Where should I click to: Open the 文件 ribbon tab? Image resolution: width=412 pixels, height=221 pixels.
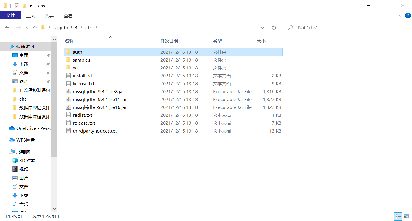click(x=11, y=15)
